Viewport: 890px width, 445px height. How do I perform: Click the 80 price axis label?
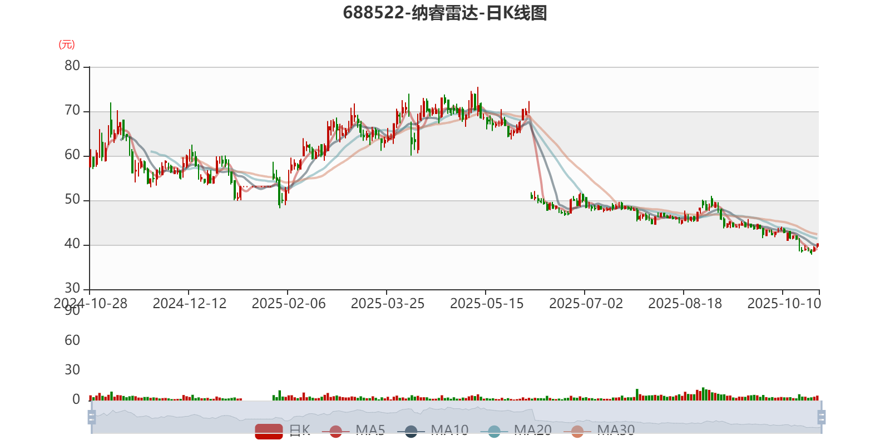pos(72,66)
